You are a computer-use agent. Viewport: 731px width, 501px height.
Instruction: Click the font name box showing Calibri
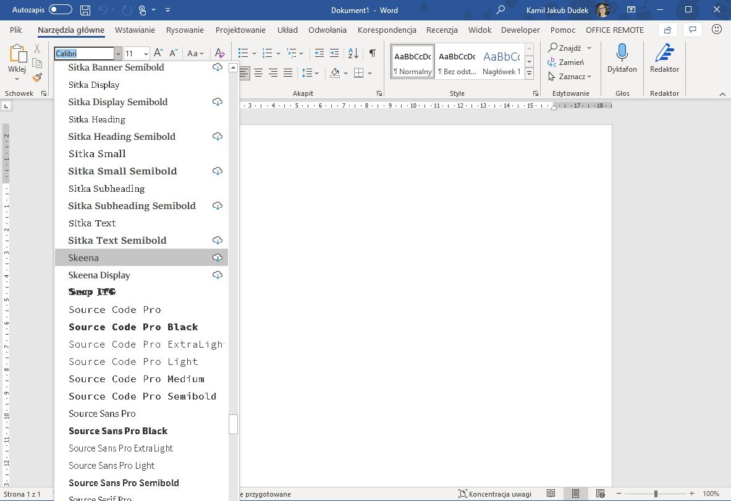(x=84, y=53)
